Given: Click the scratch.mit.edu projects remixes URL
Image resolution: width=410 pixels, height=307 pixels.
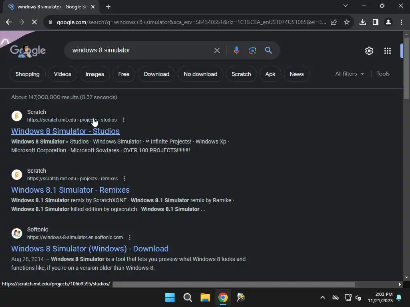Looking at the screenshot, I should [x=72, y=179].
